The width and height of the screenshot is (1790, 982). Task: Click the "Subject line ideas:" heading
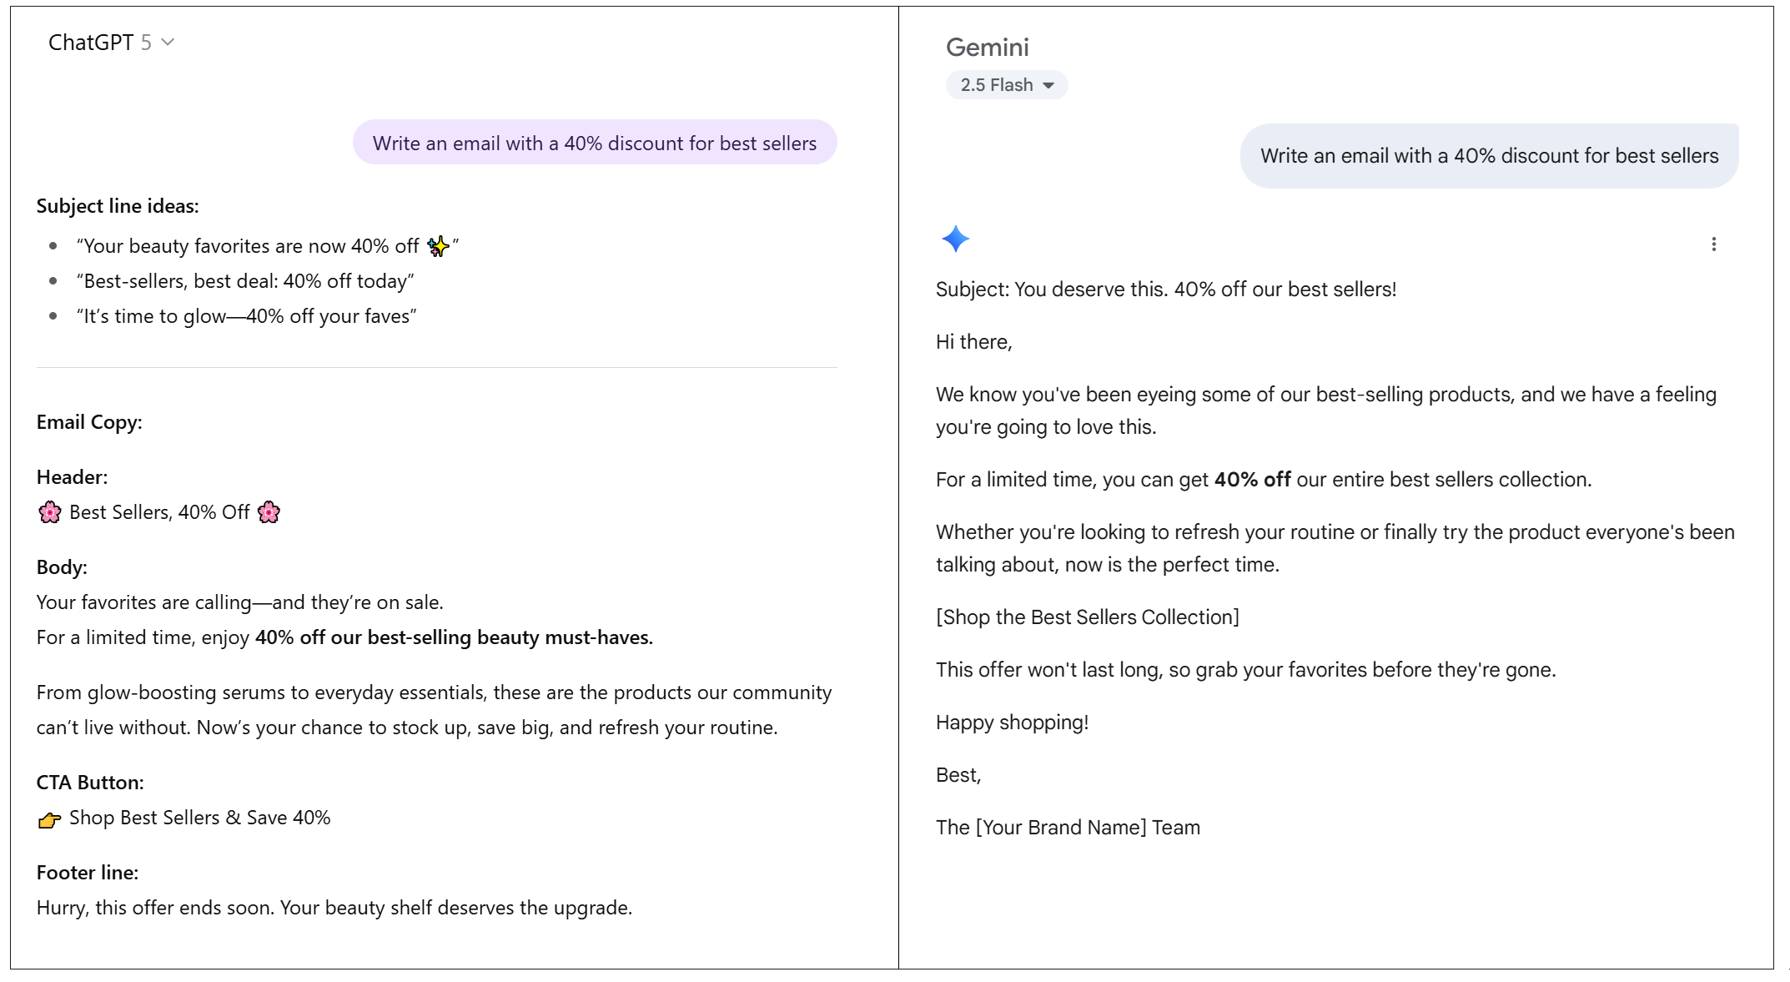click(x=118, y=206)
